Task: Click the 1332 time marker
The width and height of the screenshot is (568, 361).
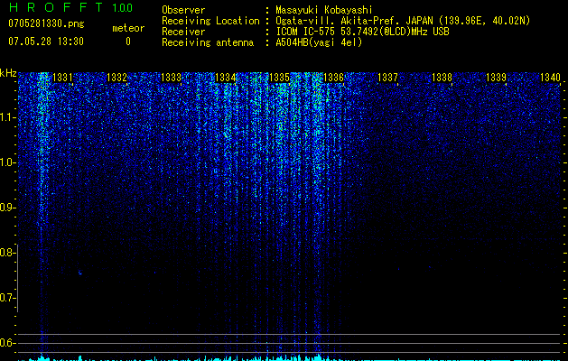Action: 116,78
